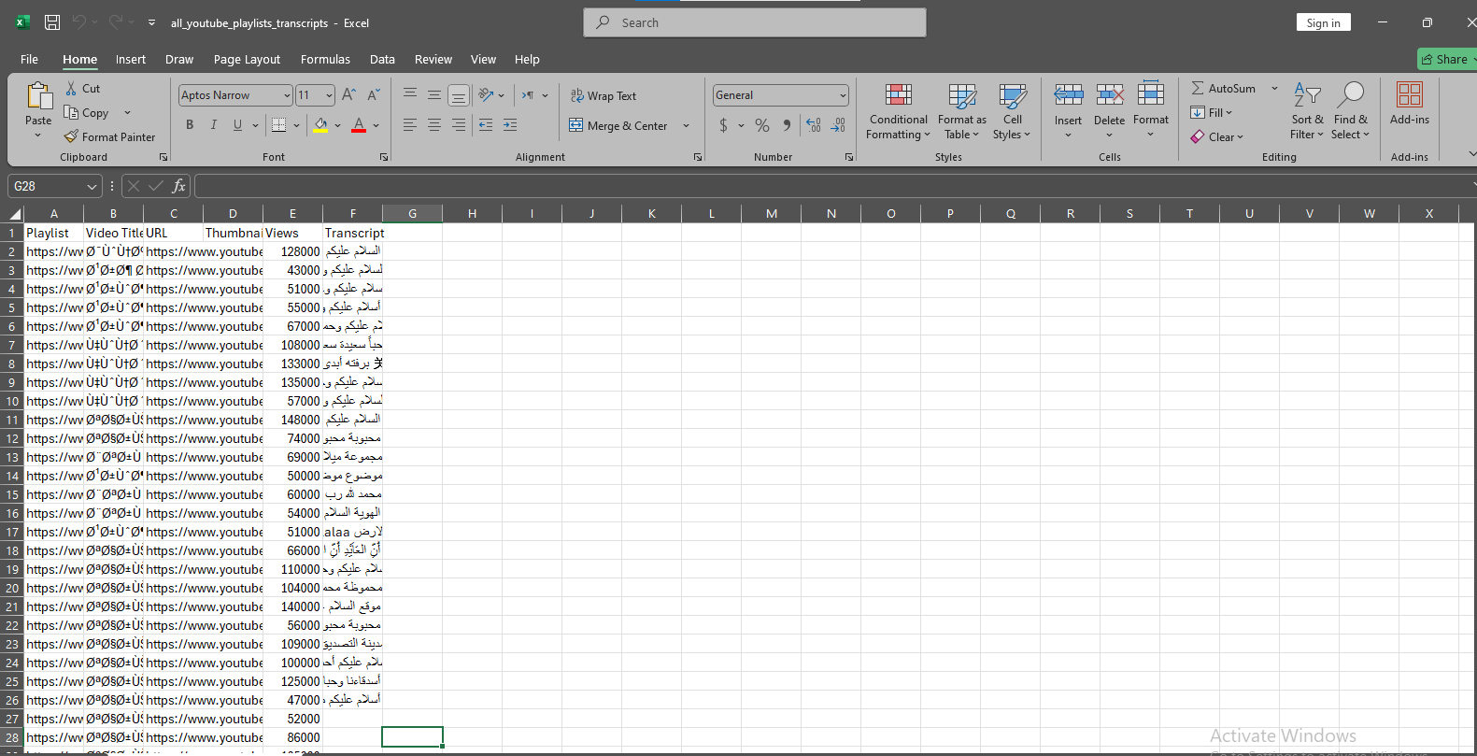Open the font name dropdown Aptos Narrow
1477x756 pixels.
[286, 95]
